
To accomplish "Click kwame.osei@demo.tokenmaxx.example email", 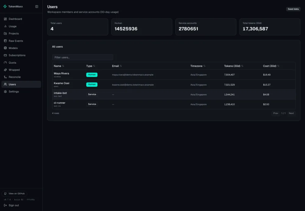I will 133,85.
